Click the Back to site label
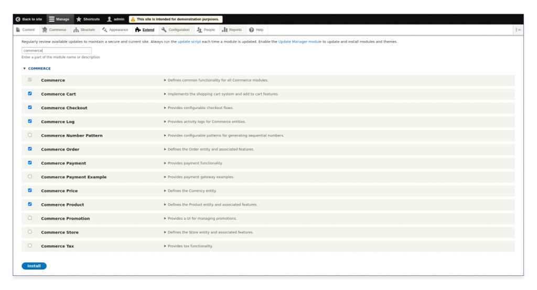The width and height of the screenshot is (537, 290). point(32,19)
